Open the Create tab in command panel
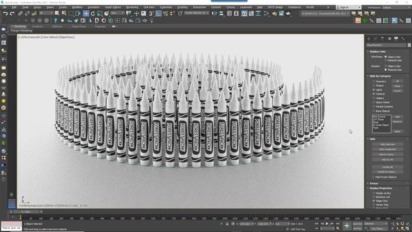The height and width of the screenshot is (232, 412). click(369, 39)
